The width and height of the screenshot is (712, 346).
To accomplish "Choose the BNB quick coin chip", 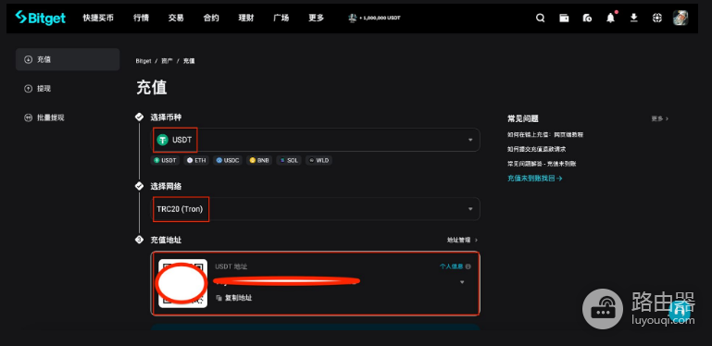I will (259, 160).
